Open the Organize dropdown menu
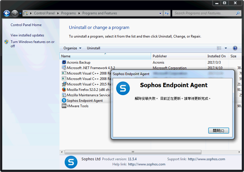The width and height of the screenshot is (244, 172). click(72, 48)
